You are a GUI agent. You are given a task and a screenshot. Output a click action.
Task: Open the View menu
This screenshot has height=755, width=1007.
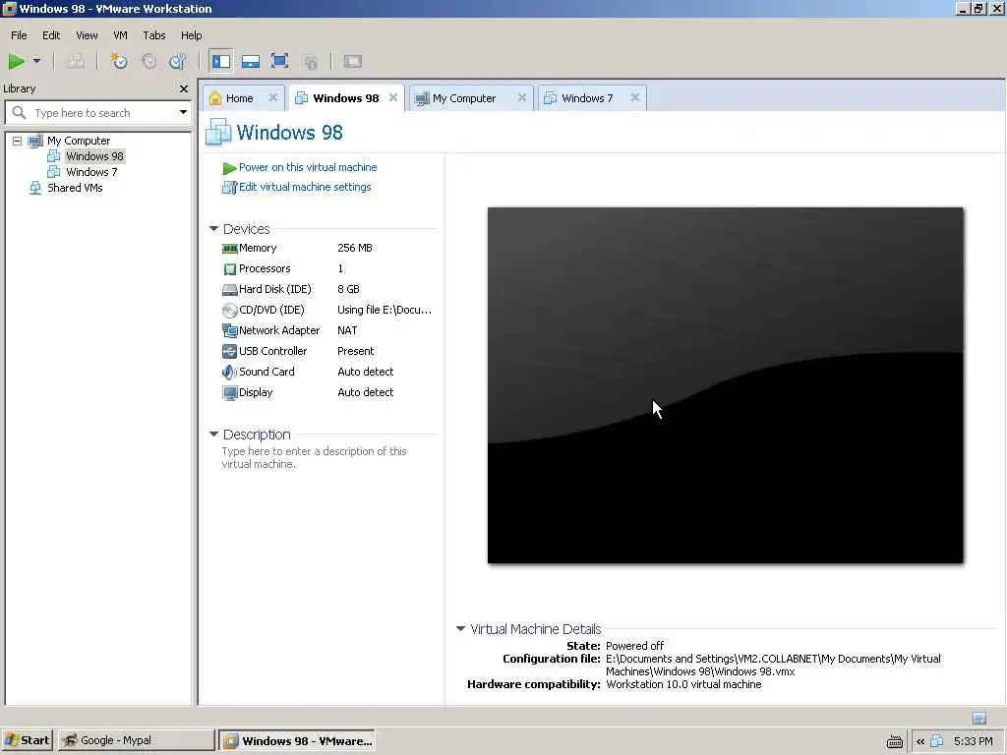(87, 35)
